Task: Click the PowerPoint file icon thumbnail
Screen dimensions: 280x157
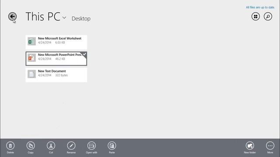Action: click(x=31, y=58)
